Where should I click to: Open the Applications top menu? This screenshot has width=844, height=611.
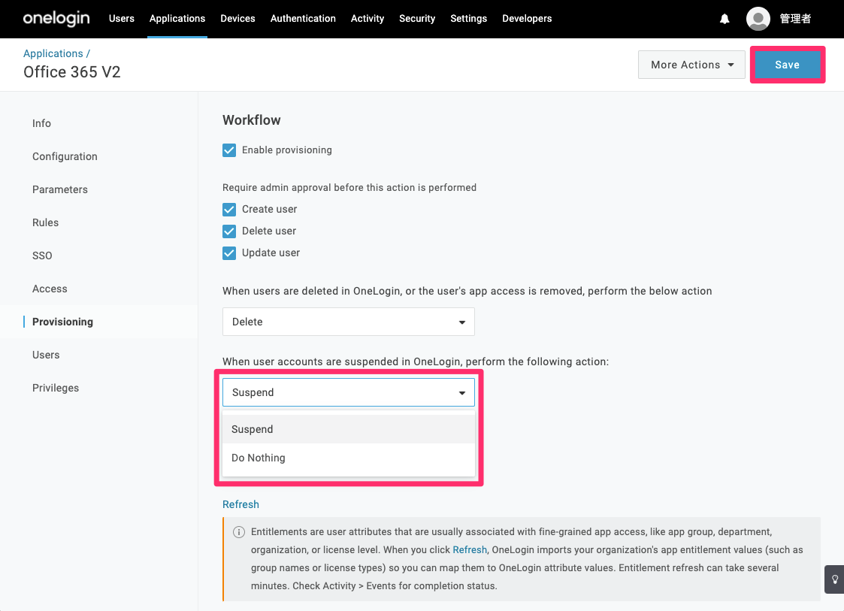tap(177, 18)
